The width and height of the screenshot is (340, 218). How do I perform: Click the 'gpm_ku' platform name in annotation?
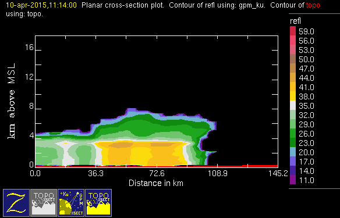(252, 6)
